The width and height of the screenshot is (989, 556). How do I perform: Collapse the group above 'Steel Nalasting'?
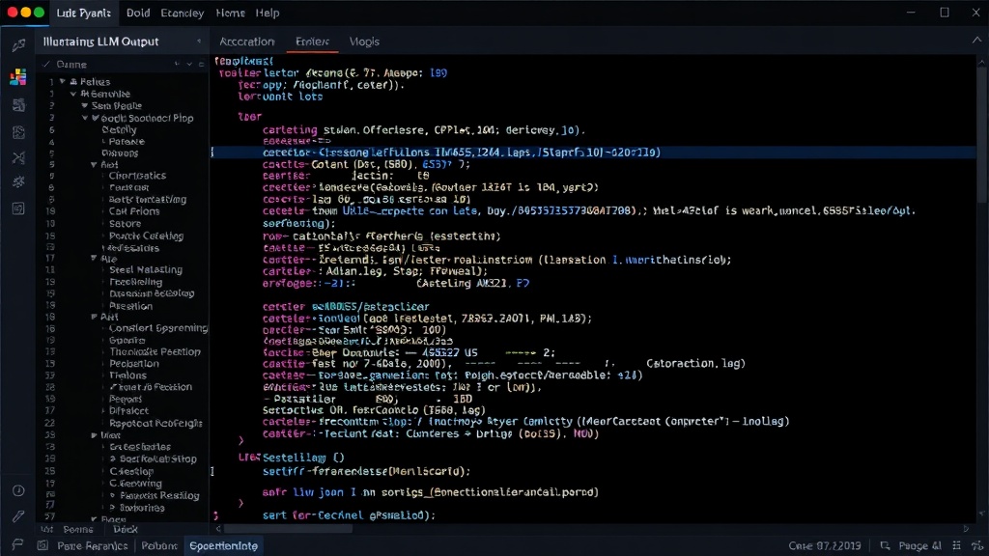tap(94, 259)
